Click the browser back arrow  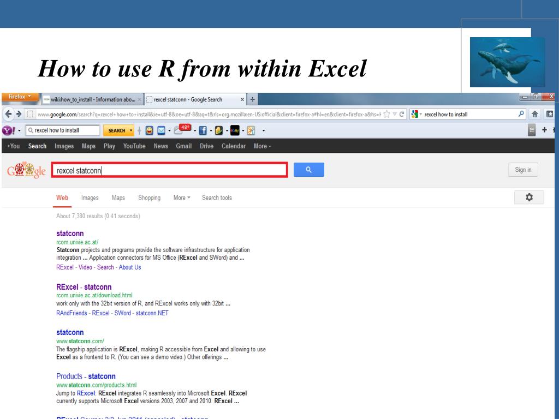[x=7, y=115]
